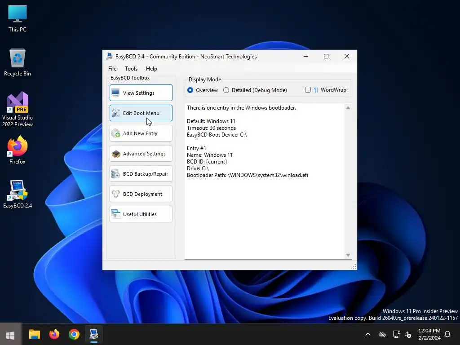The height and width of the screenshot is (345, 460).
Task: Open the taskbar clock showing 12:04 PM
Action: click(429, 334)
